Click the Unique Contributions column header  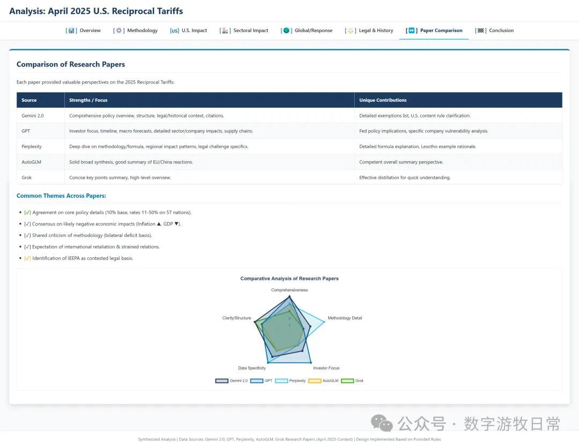(x=383, y=100)
